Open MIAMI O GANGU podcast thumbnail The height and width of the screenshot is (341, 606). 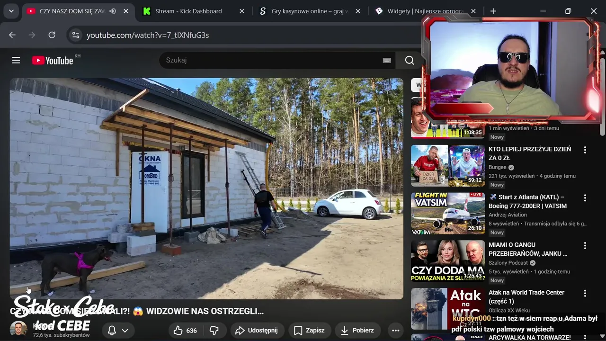(448, 261)
